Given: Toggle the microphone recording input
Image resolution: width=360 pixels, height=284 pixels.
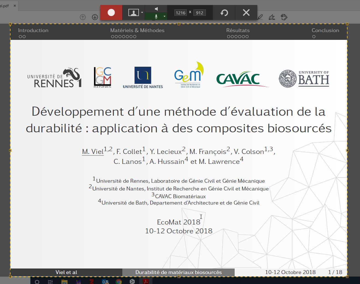Looking at the screenshot, I should pyautogui.click(x=156, y=17).
